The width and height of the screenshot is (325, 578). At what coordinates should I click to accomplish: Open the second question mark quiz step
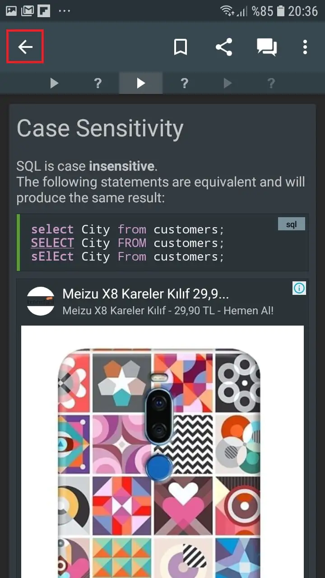pos(184,83)
